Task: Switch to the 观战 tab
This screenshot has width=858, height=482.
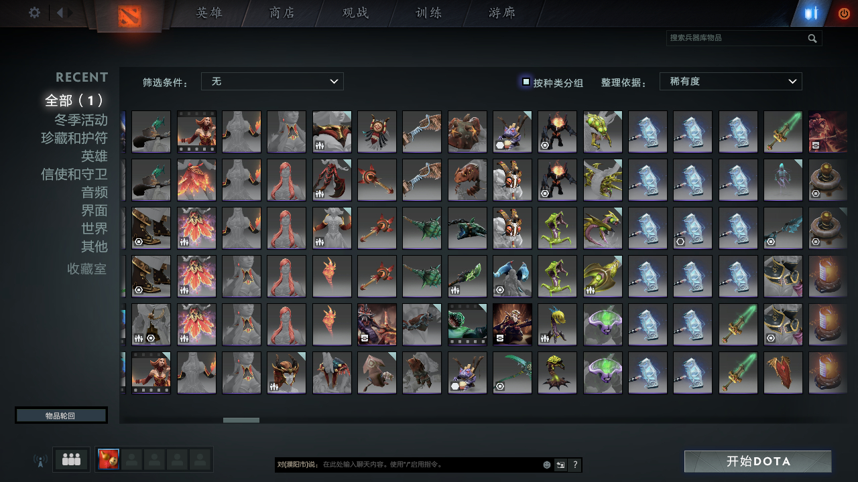Action: pyautogui.click(x=355, y=13)
